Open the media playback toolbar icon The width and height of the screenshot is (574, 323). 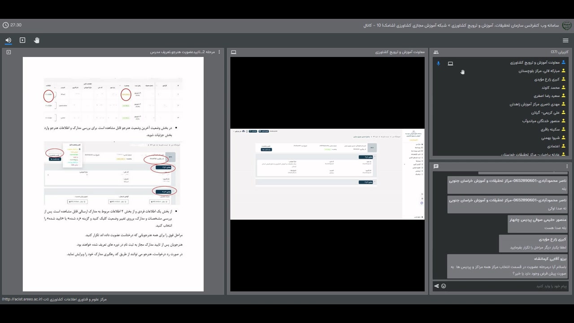(22, 40)
